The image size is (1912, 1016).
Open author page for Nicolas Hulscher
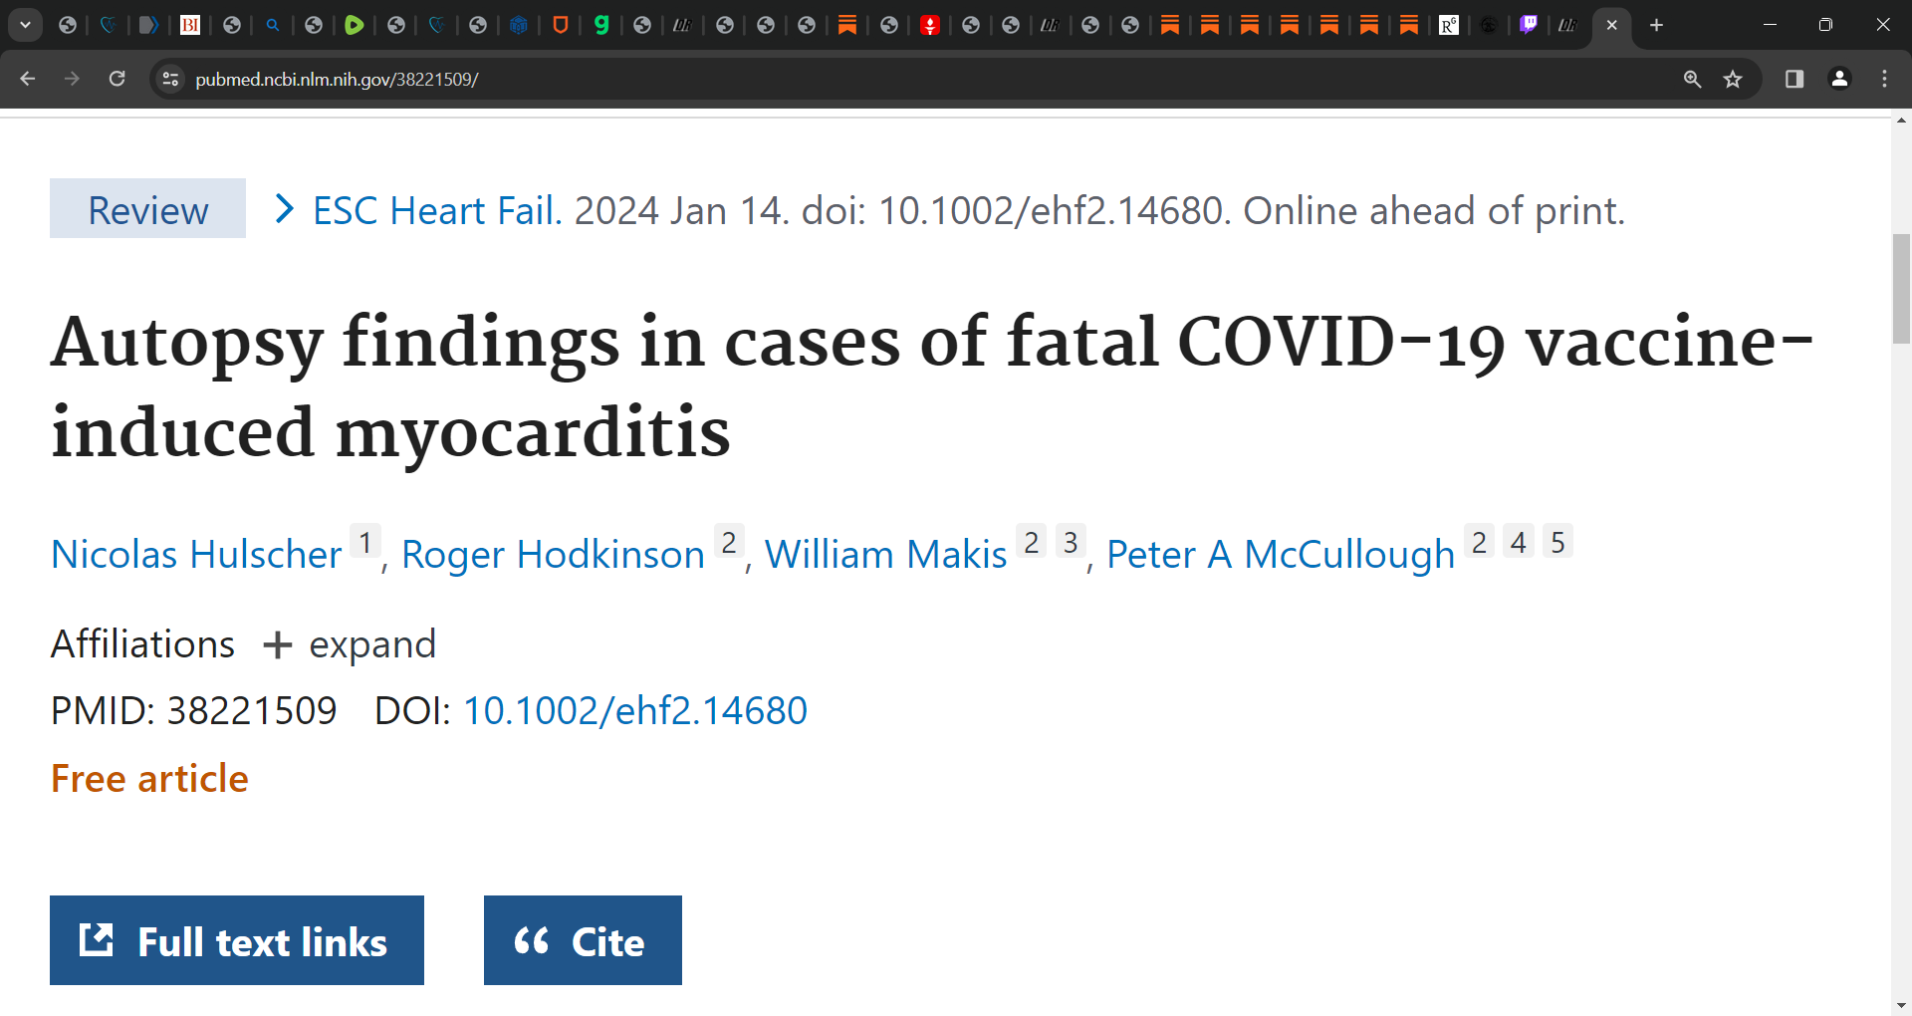(195, 555)
